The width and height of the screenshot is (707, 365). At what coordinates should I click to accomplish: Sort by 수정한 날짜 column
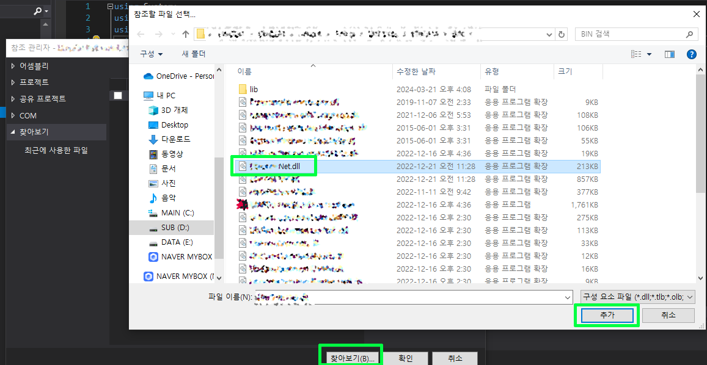pos(436,71)
